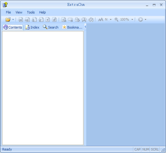Click the Find binoculars icon
This screenshot has width=166, height=153.
[x=84, y=20]
